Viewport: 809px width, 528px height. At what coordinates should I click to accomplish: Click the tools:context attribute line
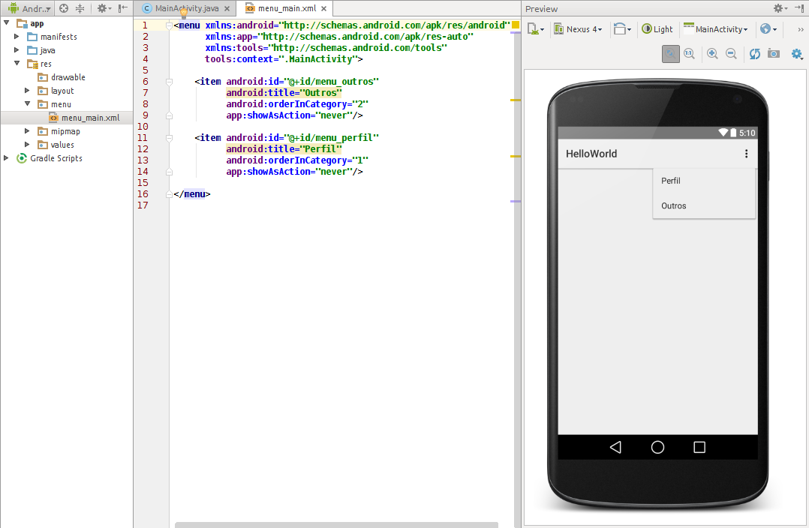coord(284,58)
